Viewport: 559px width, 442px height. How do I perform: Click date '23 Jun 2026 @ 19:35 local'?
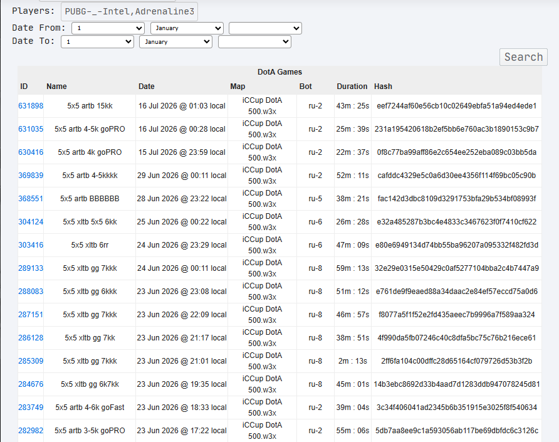click(x=182, y=384)
